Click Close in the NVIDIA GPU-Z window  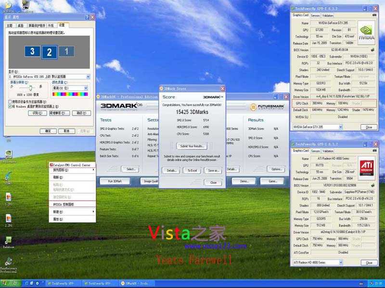[369, 127]
